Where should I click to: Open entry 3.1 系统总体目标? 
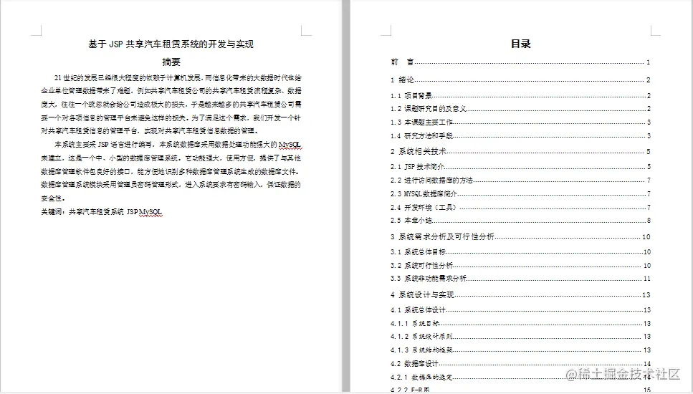(x=520, y=251)
